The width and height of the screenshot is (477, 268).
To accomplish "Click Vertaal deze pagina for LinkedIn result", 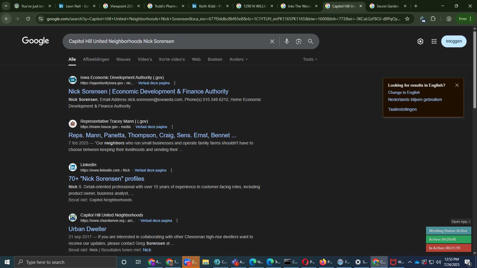I will point(151,170).
